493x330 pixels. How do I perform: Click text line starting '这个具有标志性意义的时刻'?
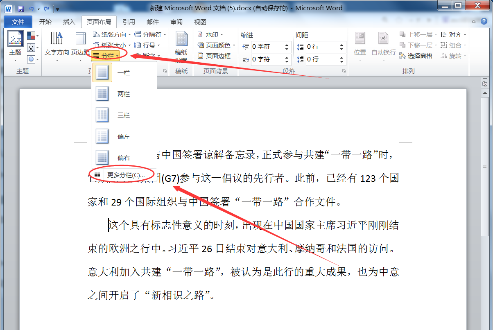(x=253, y=225)
